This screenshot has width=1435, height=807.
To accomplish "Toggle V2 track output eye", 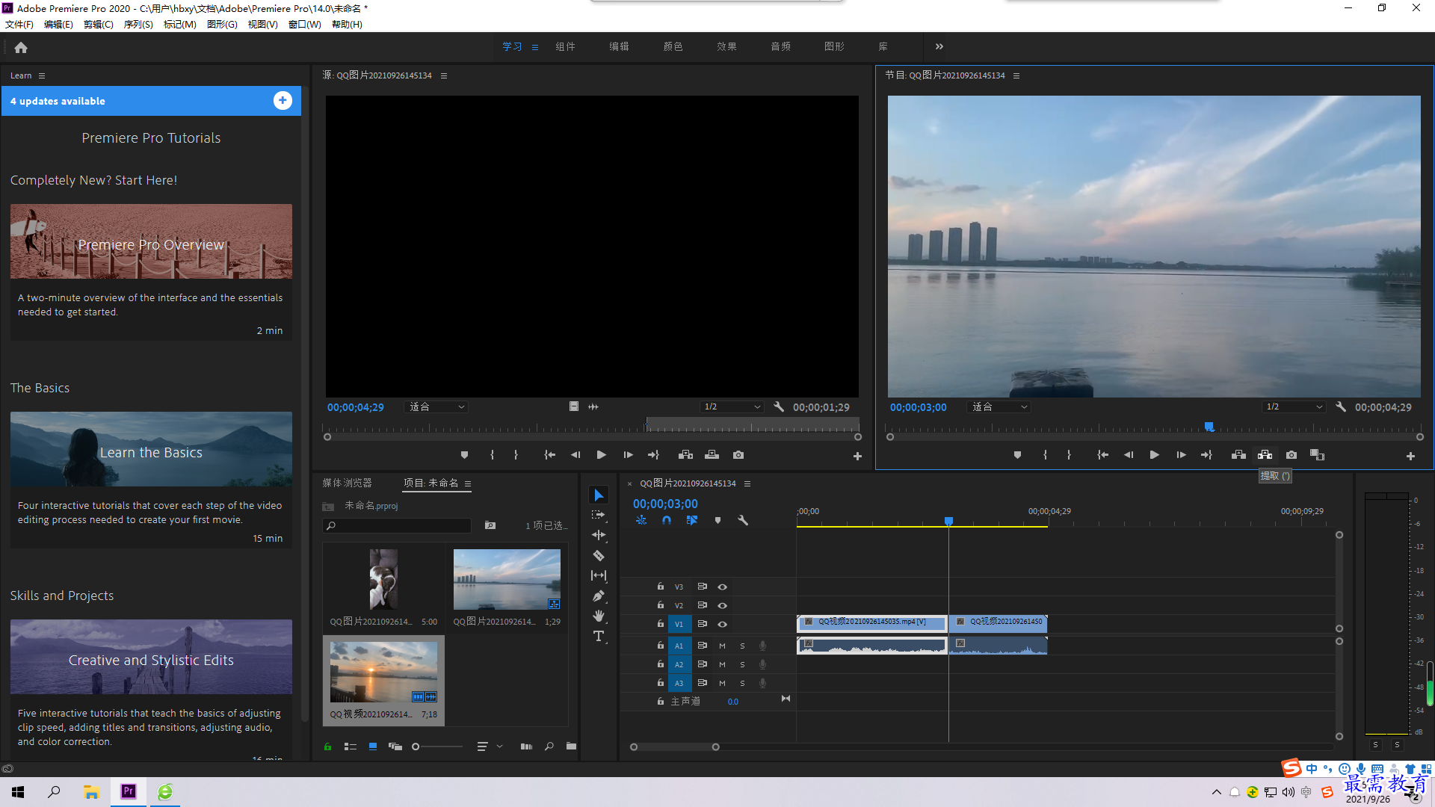I will 723,605.
